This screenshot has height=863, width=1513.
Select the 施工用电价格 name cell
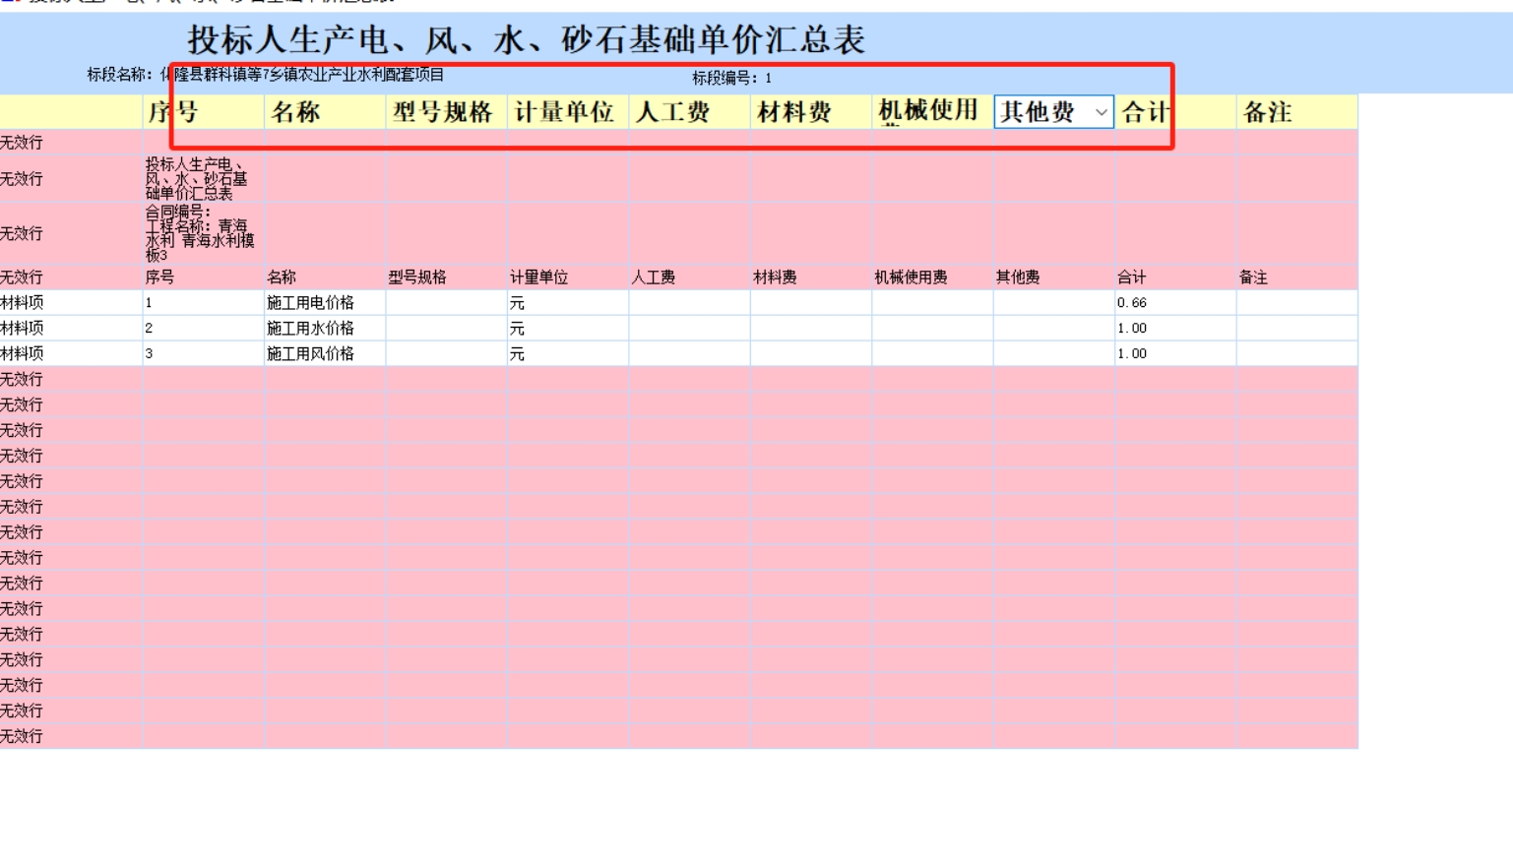point(324,303)
